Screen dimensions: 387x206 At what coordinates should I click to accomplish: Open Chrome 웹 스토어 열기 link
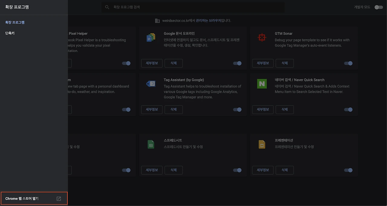[x=34, y=199]
